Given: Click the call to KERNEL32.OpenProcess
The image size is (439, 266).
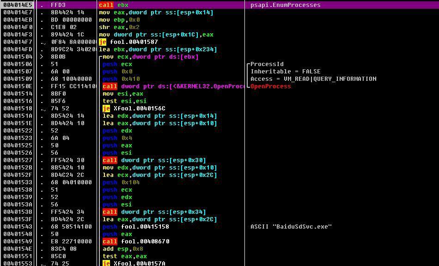Looking at the screenshot, I should click(x=174, y=86).
